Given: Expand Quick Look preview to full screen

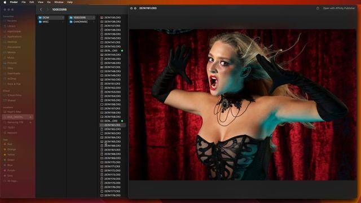Looking at the screenshot, I should (x=135, y=8).
